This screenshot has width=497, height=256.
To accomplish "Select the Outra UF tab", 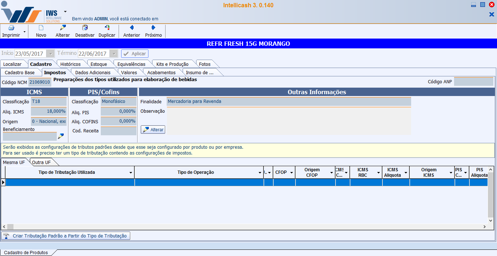I will (x=41, y=163).
